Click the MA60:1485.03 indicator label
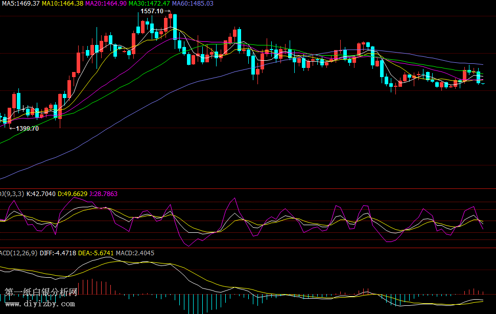The height and width of the screenshot is (314, 496). [x=193, y=4]
